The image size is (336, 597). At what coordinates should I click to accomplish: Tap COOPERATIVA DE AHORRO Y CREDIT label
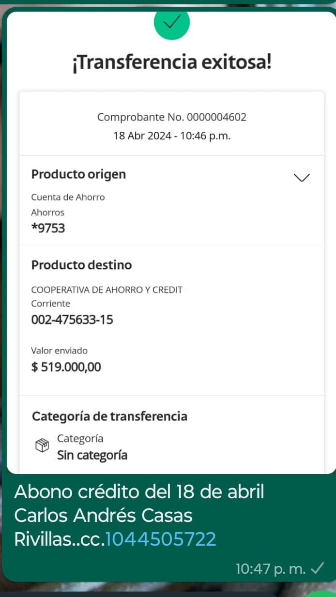pyautogui.click(x=107, y=290)
